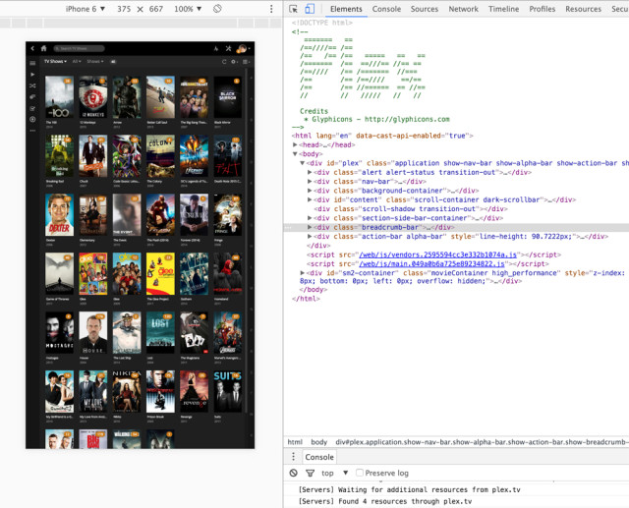
Task: Switch to the Network tab
Action: 463,9
